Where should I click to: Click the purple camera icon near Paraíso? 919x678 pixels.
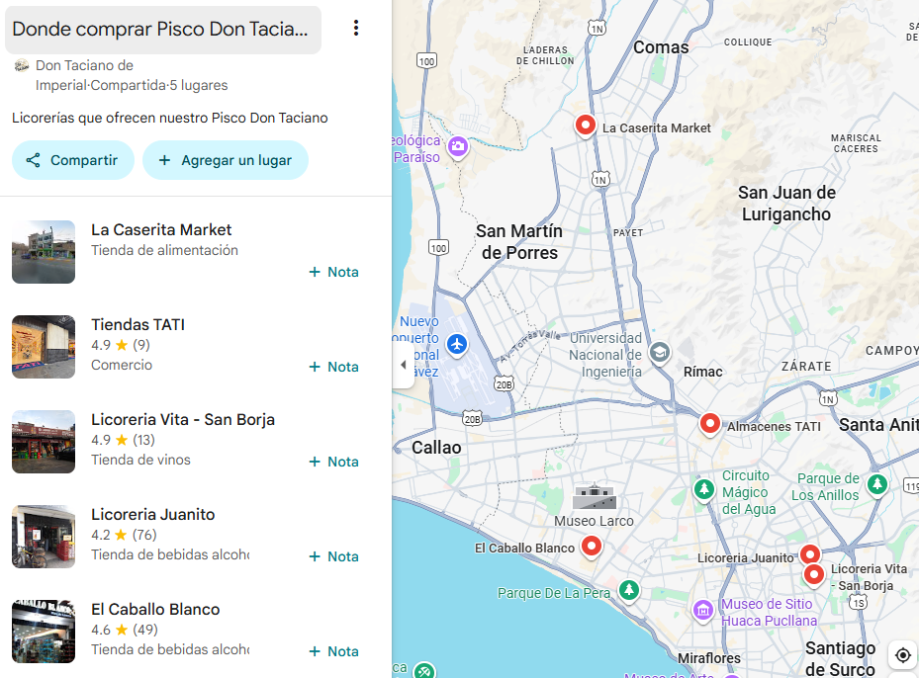(x=458, y=146)
